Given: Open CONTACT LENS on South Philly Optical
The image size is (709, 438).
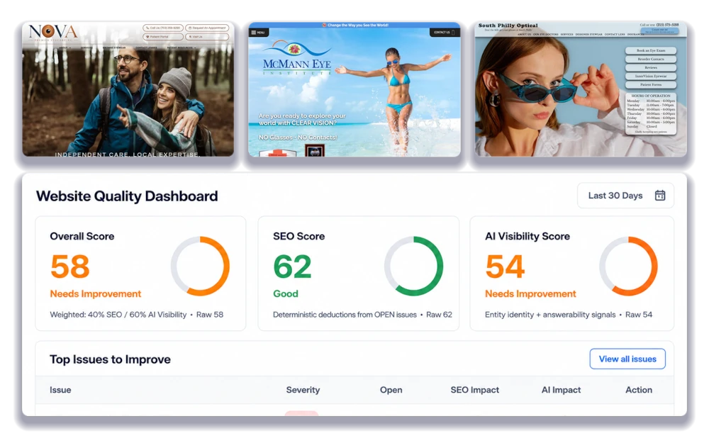Looking at the screenshot, I should coord(615,34).
